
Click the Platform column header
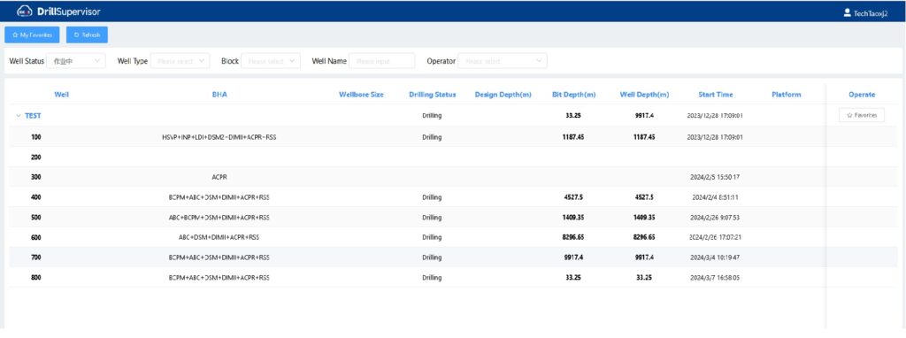coord(787,95)
